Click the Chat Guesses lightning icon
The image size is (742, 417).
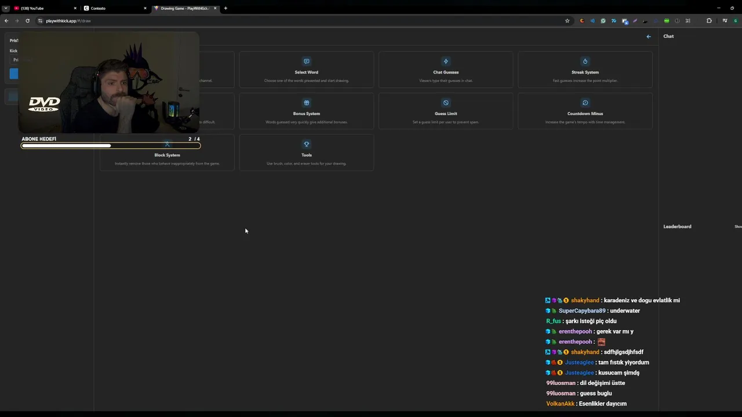[446, 61]
